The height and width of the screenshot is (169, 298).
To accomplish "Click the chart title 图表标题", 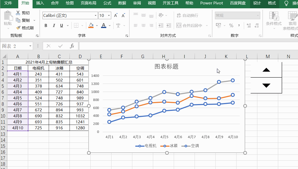I will coord(166,66).
